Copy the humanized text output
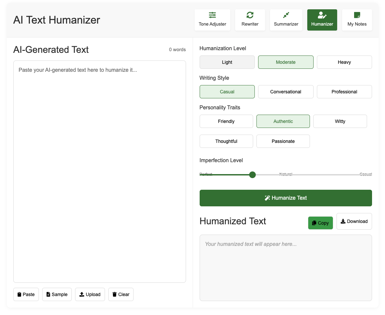This screenshot has height=315, width=385. 321,223
